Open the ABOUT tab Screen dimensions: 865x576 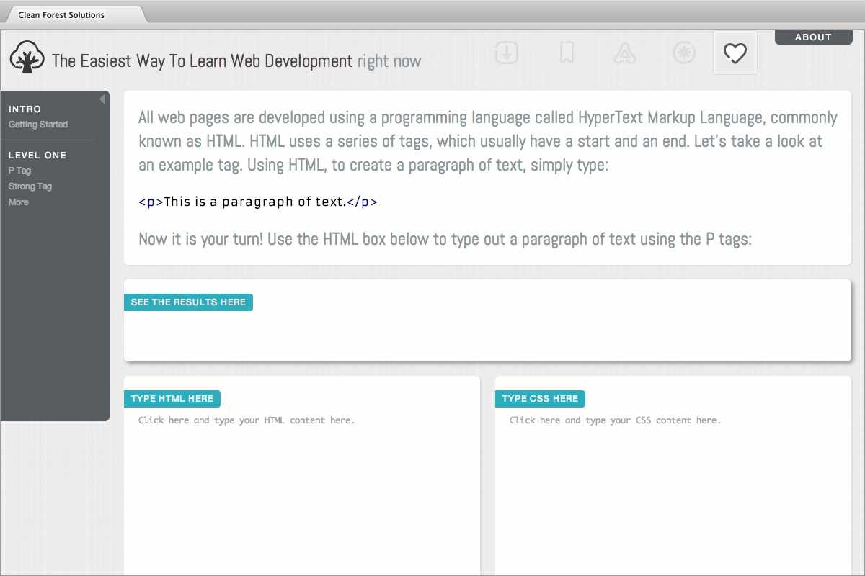point(813,37)
